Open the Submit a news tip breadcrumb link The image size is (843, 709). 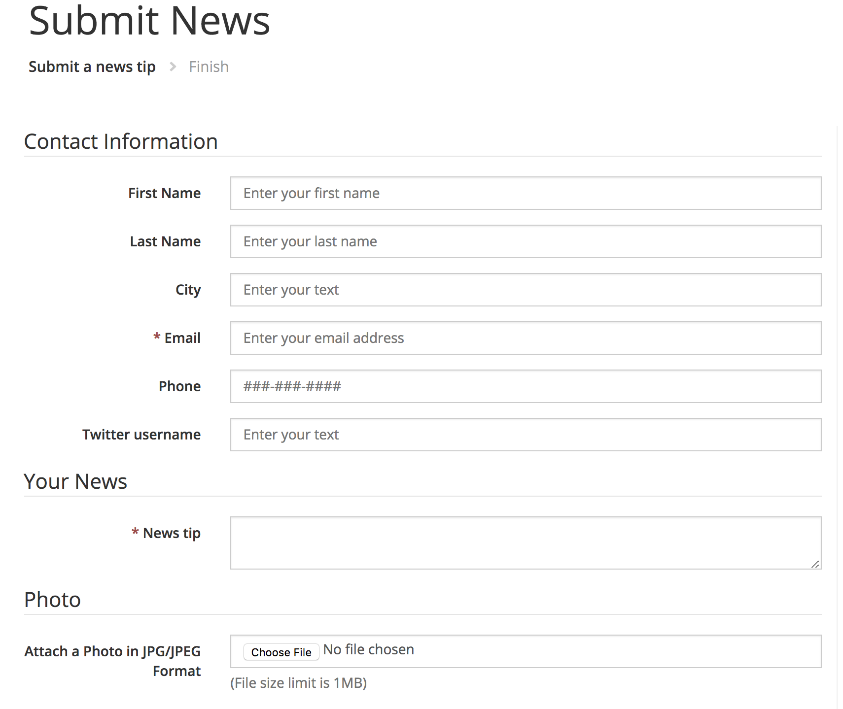(92, 67)
